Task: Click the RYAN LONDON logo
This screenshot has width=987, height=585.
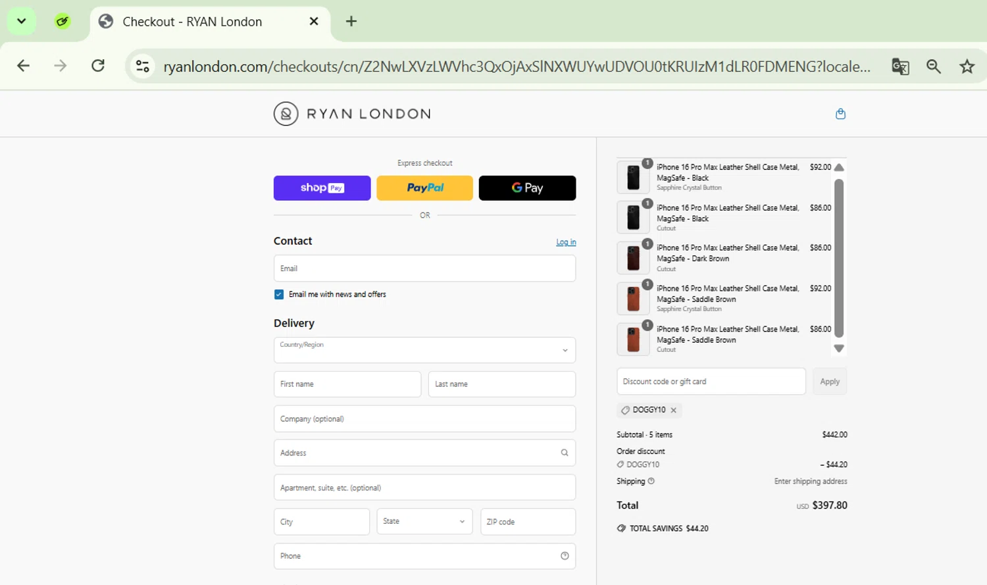Action: pyautogui.click(x=352, y=114)
